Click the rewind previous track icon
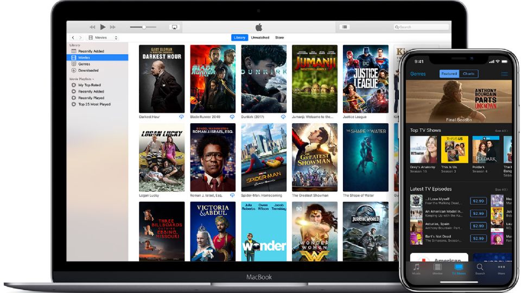This screenshot has height=293, width=521. coord(92,27)
